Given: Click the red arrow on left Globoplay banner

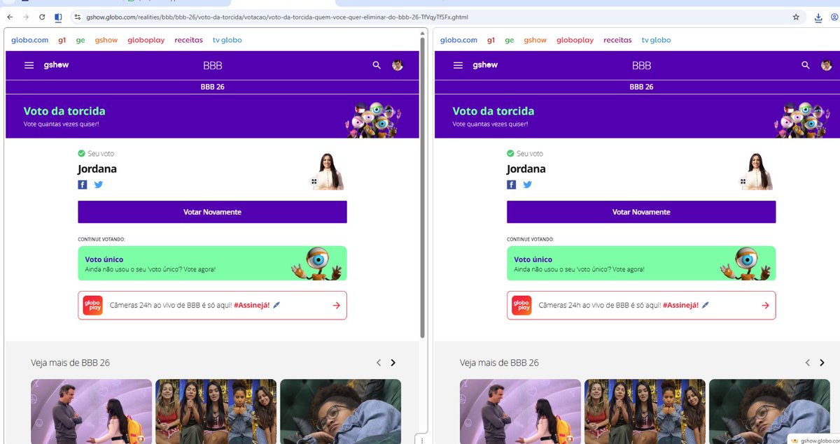Looking at the screenshot, I should (x=336, y=306).
